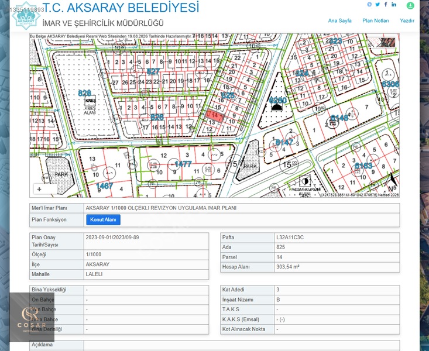
Task: Click the plan name AKSARAY 1/1000 OLÇEKLI REVIZYON text
Action: (161, 208)
